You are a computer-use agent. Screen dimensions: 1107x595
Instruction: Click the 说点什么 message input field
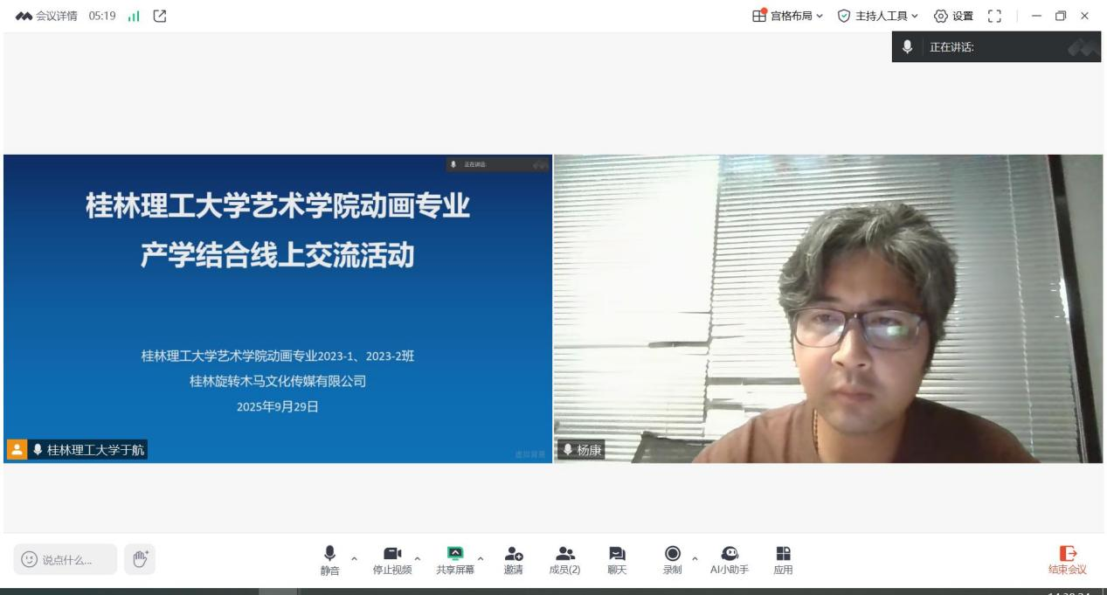point(66,559)
